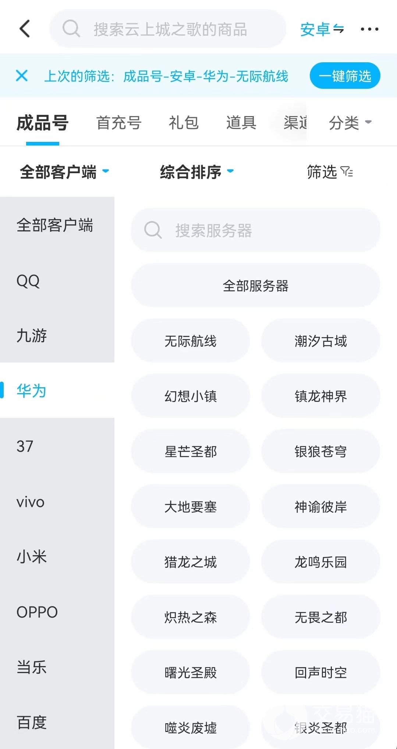Select 全部服务器 option
The image size is (397, 749).
[255, 286]
